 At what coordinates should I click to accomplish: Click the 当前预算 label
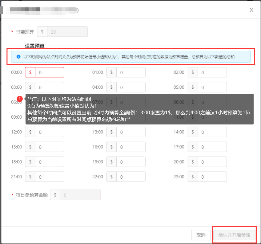pos(25,32)
